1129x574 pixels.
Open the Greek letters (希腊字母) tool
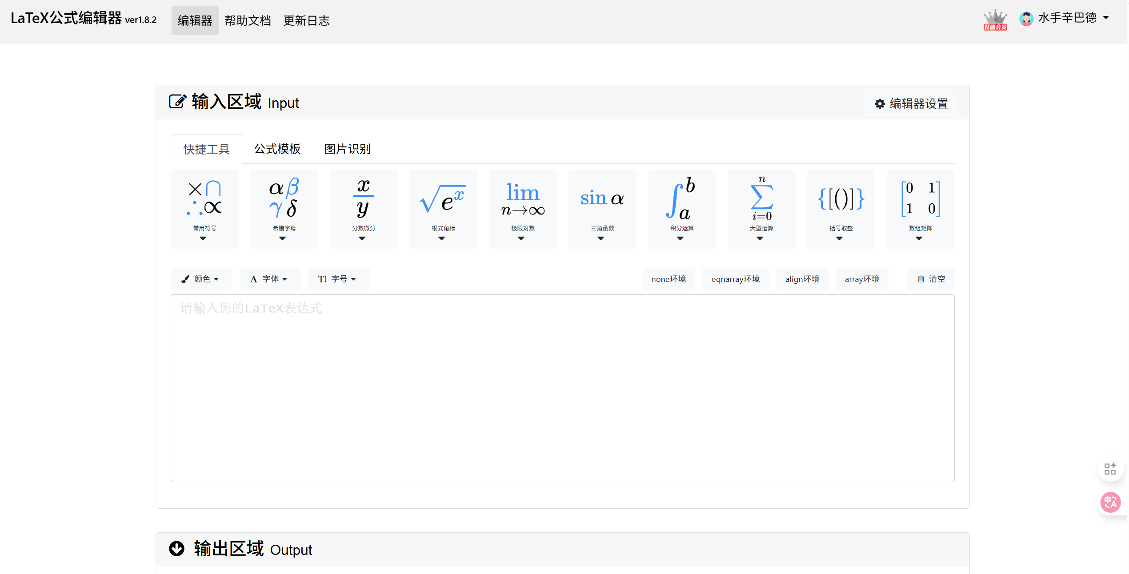pyautogui.click(x=284, y=209)
